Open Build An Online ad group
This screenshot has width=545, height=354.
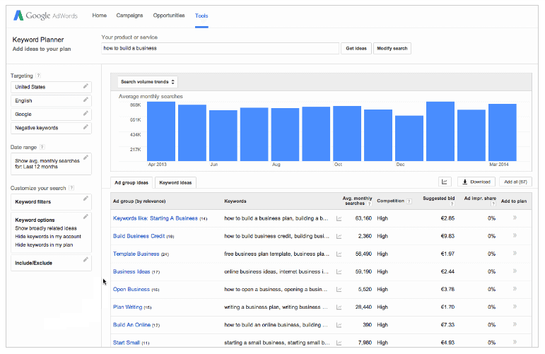point(131,324)
